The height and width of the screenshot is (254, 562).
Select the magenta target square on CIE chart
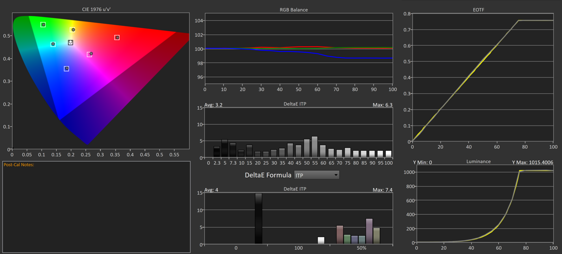point(90,54)
